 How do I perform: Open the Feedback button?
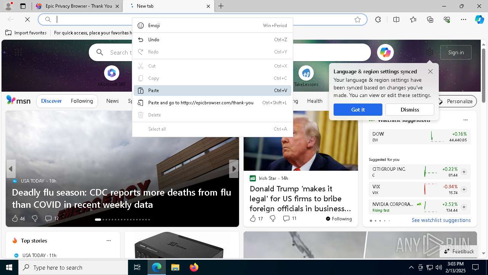459,251
